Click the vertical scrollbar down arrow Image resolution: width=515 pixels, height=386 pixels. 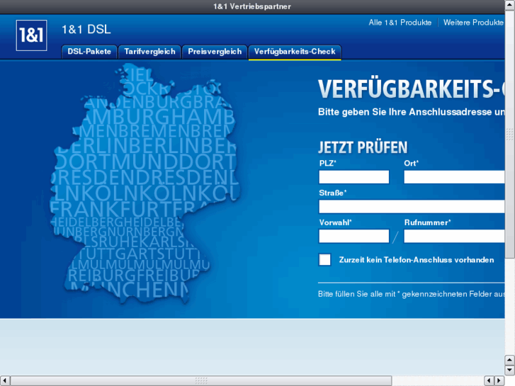510,370
